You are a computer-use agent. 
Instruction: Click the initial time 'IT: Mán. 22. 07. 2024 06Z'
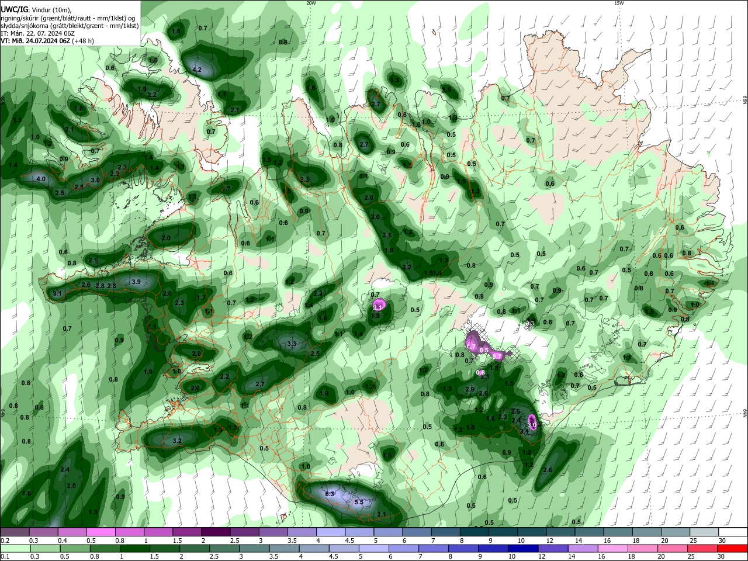coord(37,33)
